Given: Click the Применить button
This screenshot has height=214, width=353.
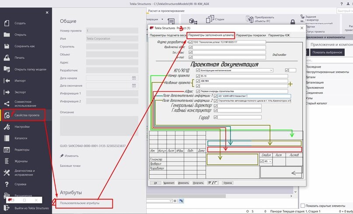Looking at the screenshot, I should [168, 183].
